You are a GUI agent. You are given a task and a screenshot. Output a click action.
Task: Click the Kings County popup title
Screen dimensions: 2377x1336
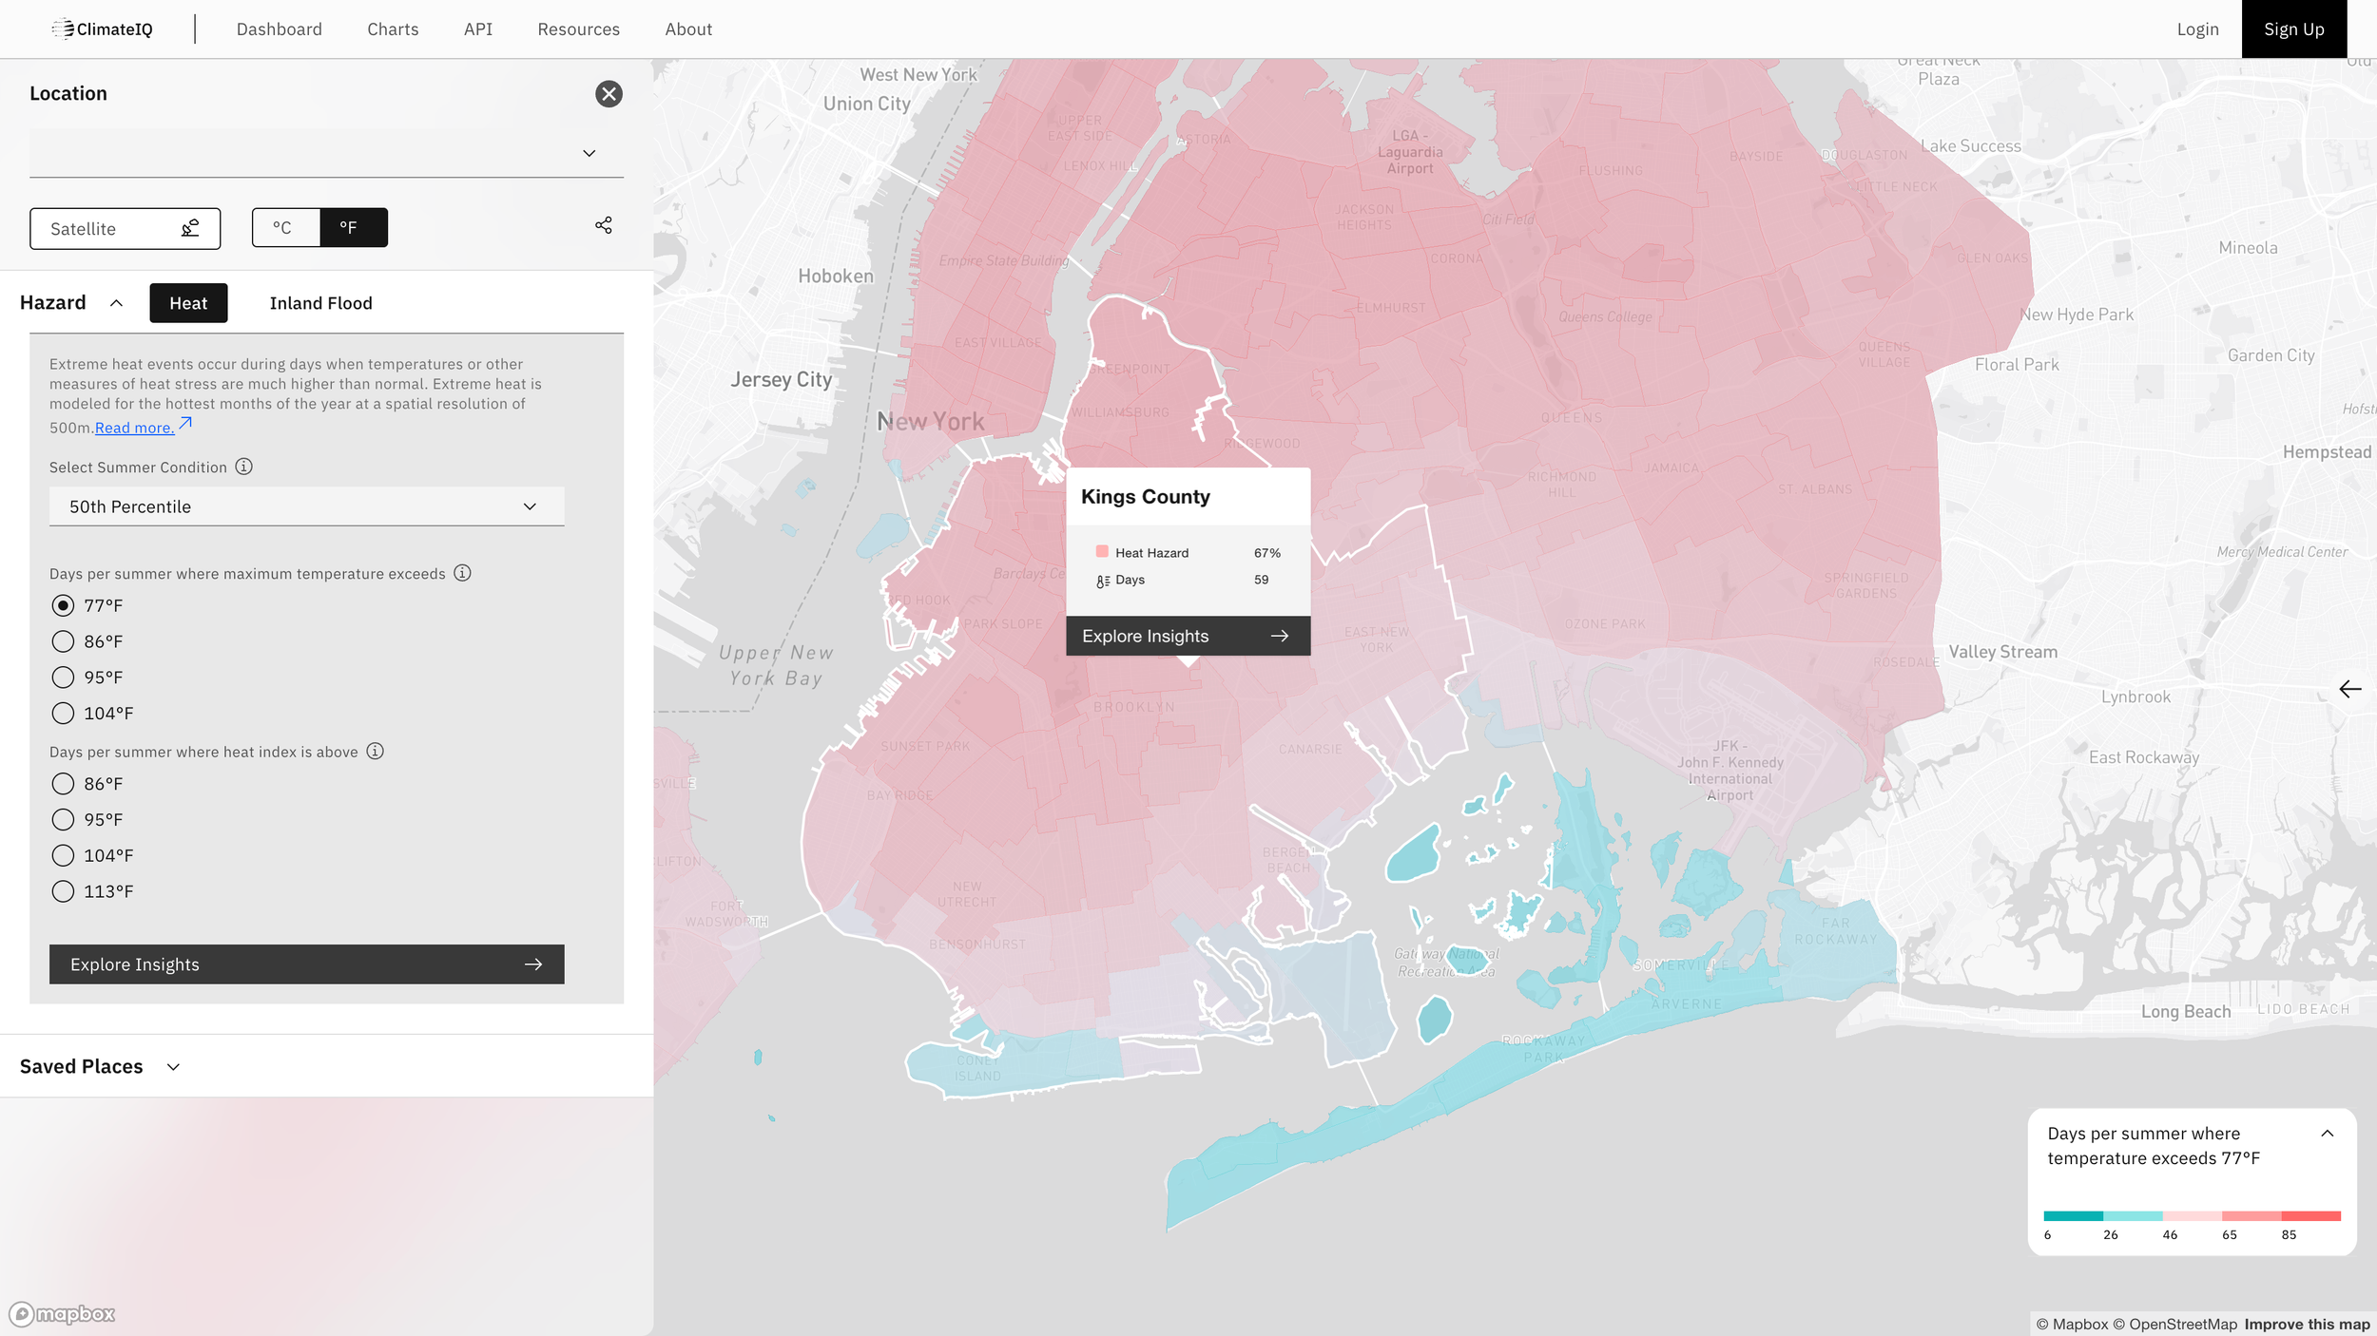click(x=1145, y=497)
